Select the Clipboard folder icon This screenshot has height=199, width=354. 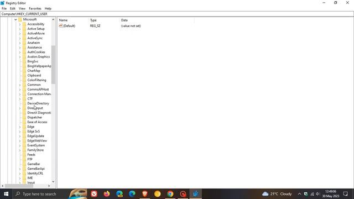(24, 75)
